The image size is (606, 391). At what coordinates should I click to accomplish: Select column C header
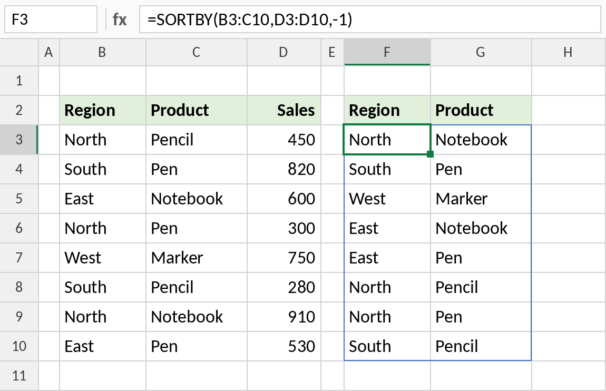(x=197, y=52)
